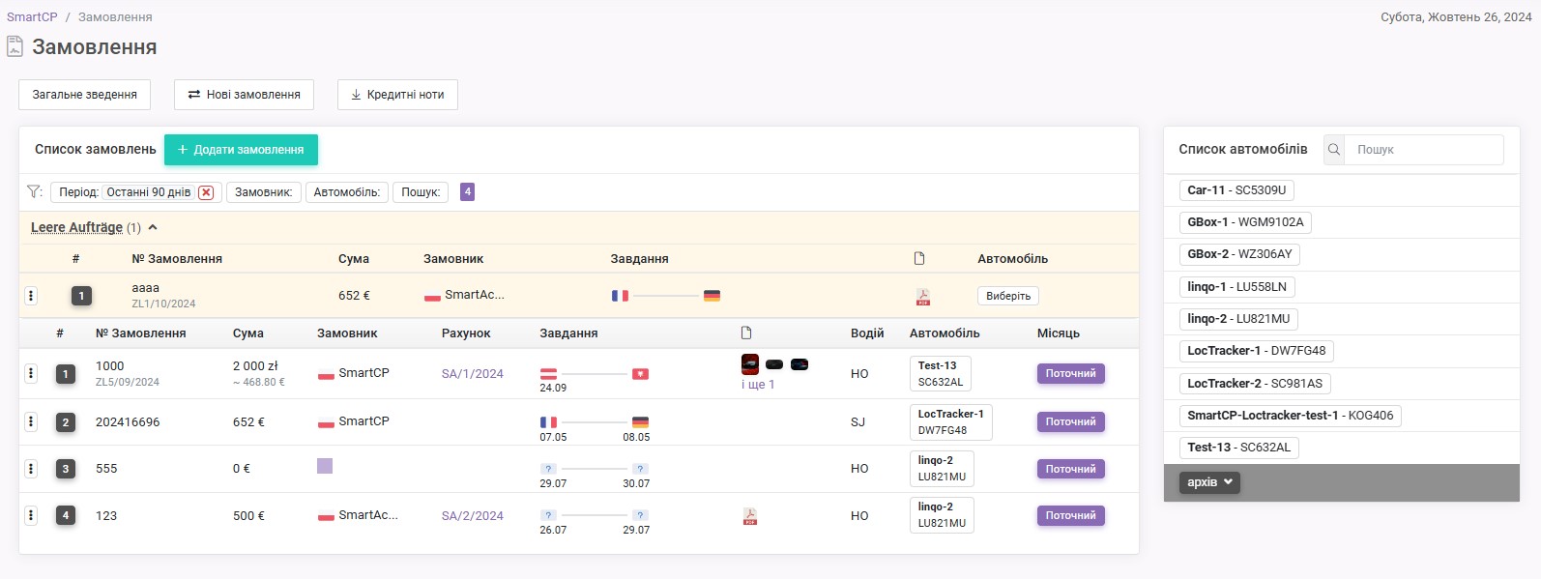Select car Test-13 - SC632AL in list
This screenshot has width=1541, height=579.
[1238, 448]
